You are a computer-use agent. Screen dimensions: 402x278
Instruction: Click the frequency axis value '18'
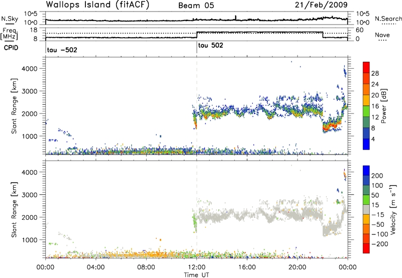[x=34, y=30]
